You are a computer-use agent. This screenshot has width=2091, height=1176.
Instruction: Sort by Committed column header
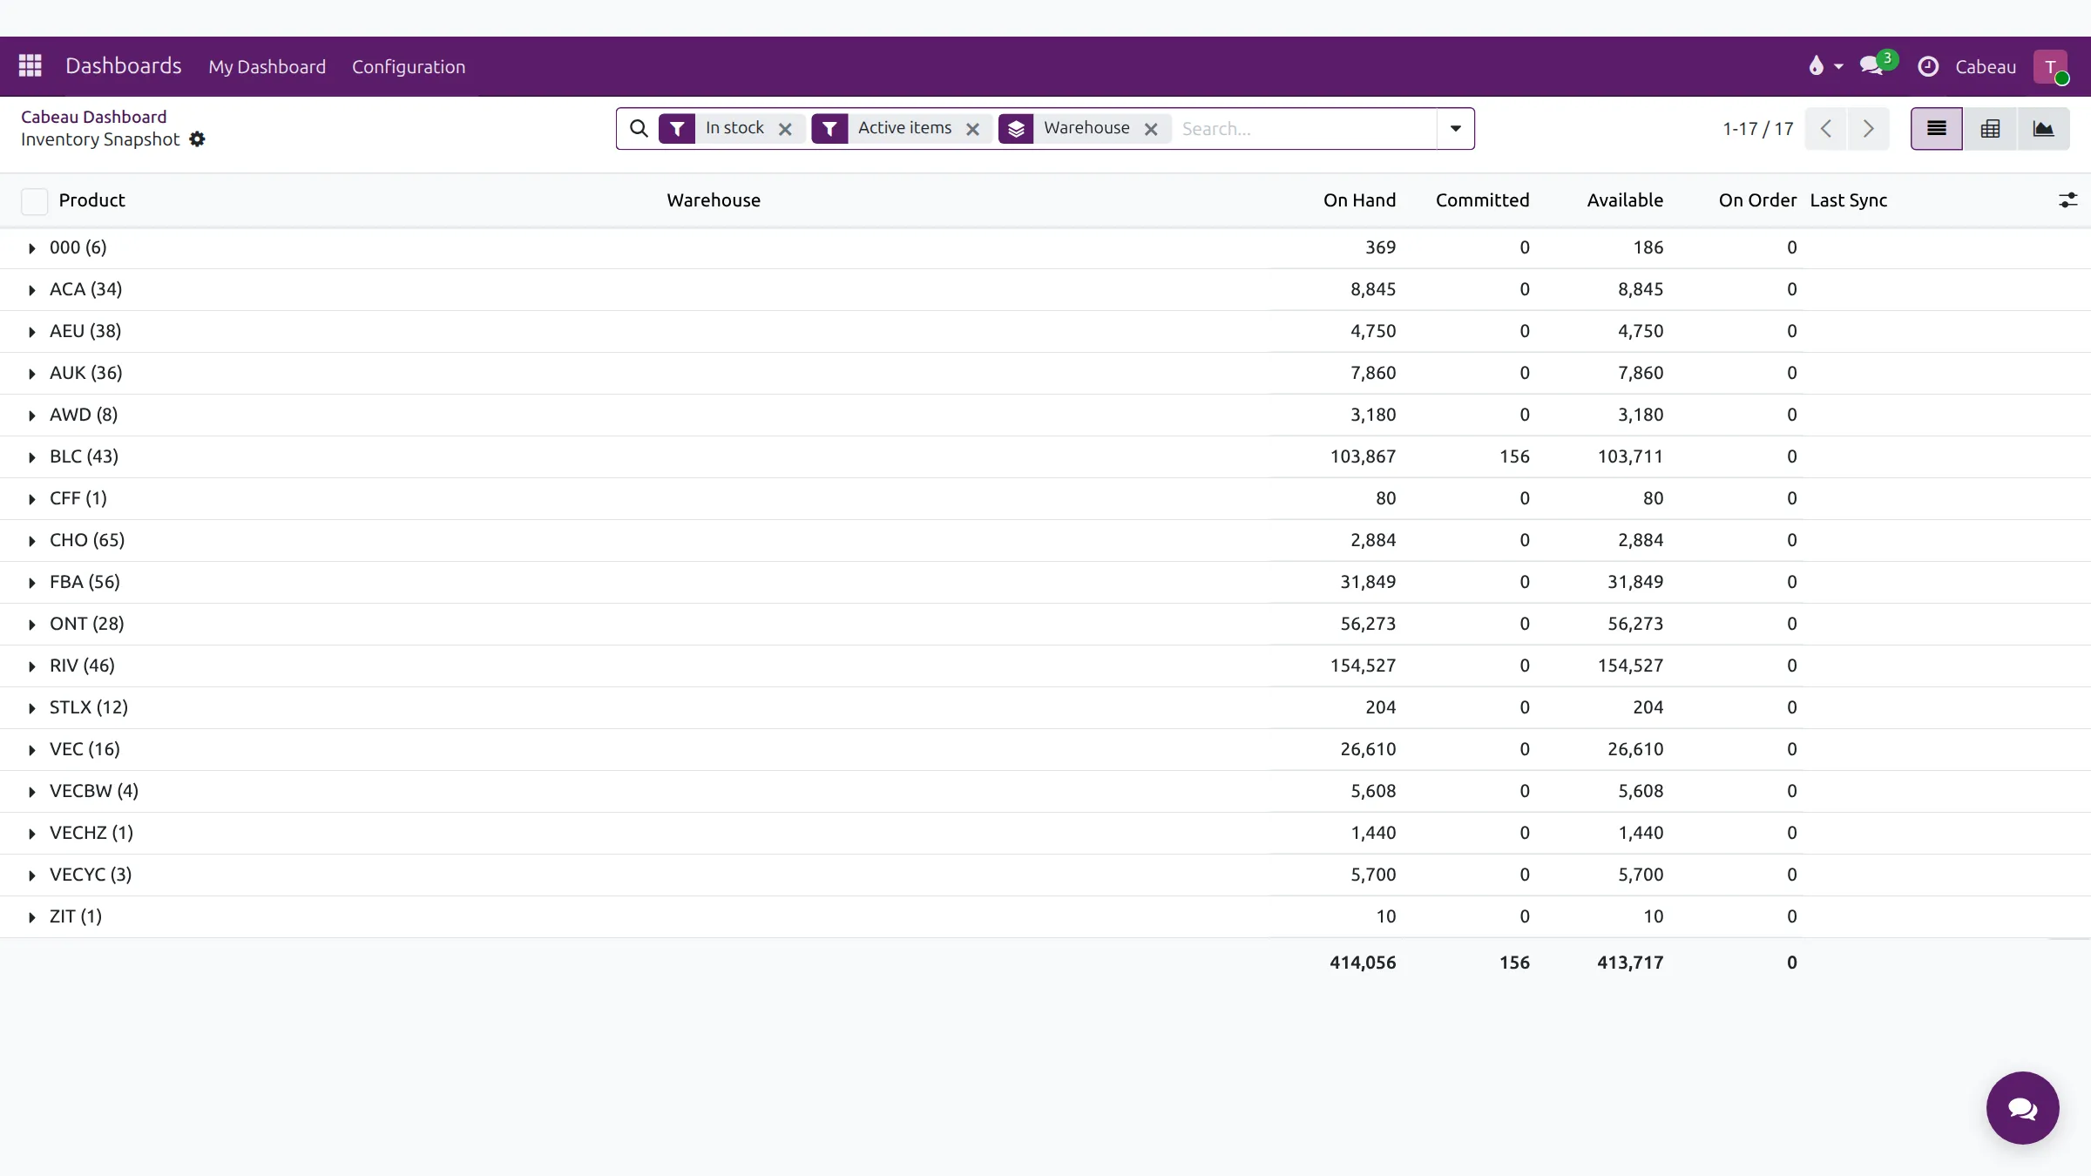pyautogui.click(x=1482, y=200)
